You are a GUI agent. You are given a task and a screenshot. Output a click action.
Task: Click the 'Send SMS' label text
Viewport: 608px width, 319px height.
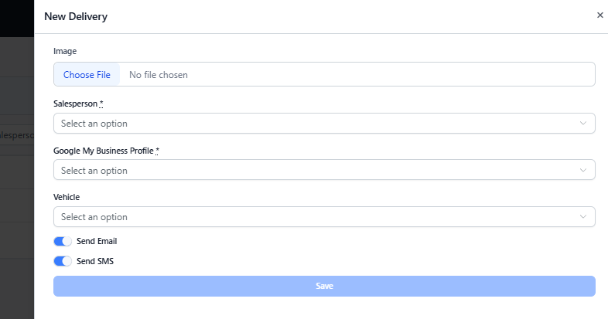click(x=95, y=261)
